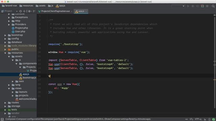Open the run configuration dropdown
The width and height of the screenshot is (216, 121).
tap(178, 6)
